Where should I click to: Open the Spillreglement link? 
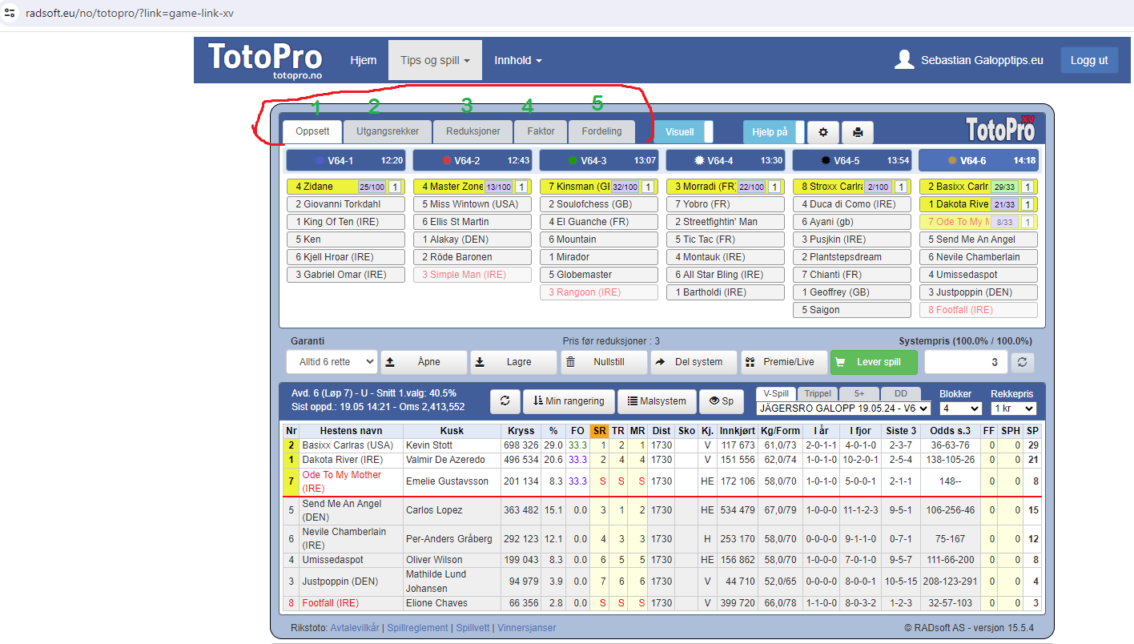click(x=417, y=628)
